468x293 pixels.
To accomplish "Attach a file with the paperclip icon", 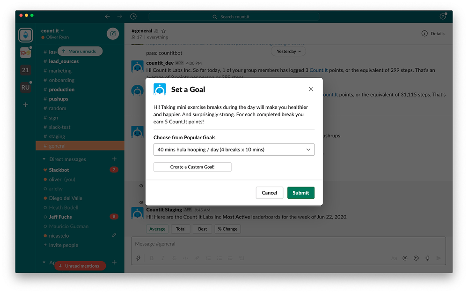I will 427,258.
